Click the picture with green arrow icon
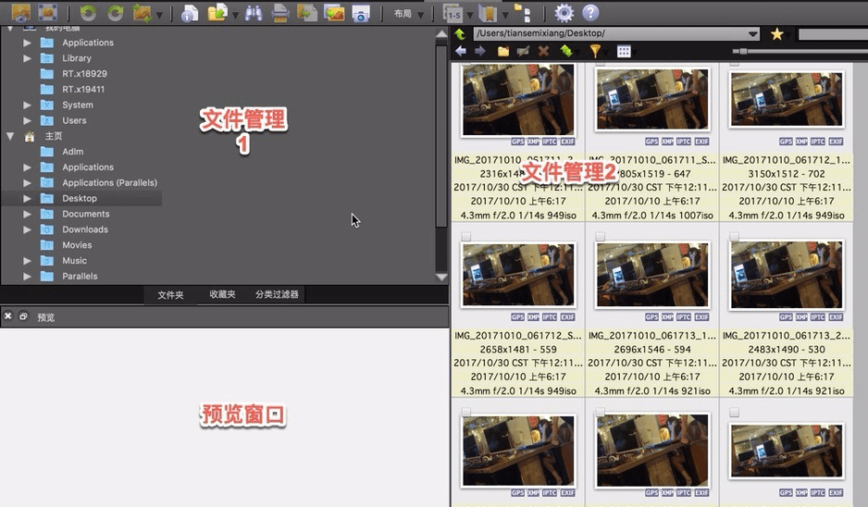 pos(334,13)
